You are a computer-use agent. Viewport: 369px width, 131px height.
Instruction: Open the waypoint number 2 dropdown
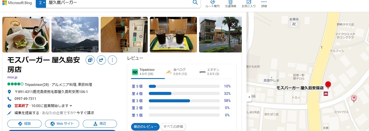click(x=41, y=3)
